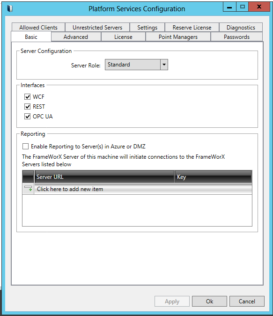Switch to the Allowed Clients tab

coord(38,28)
